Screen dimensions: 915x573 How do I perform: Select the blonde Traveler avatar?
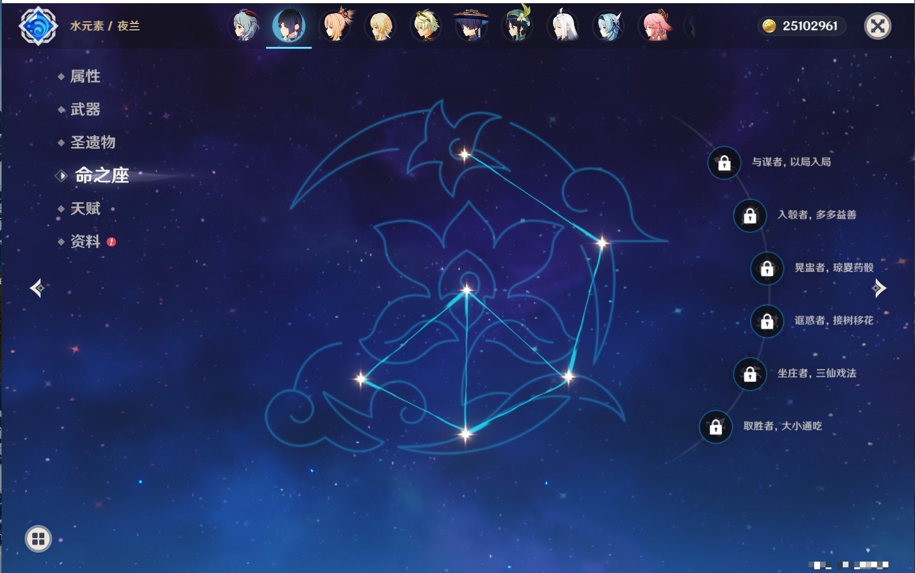(x=380, y=26)
